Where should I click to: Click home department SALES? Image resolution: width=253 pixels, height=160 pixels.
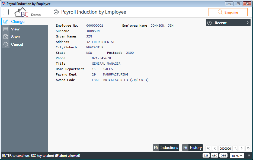pyautogui.click(x=108, y=69)
